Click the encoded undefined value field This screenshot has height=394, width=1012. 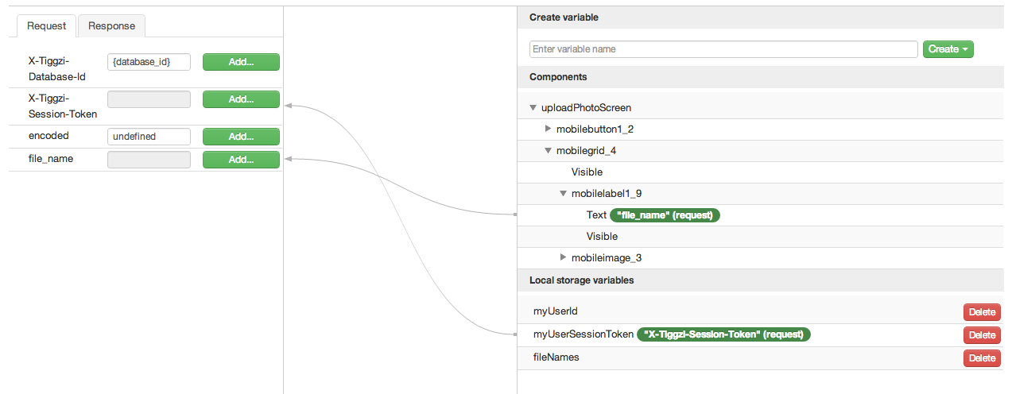click(149, 137)
